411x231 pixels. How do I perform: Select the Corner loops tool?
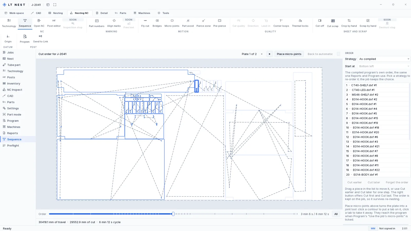point(281,23)
